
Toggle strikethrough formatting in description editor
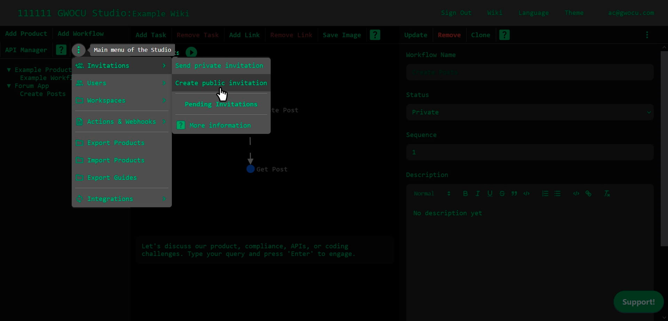click(x=502, y=193)
